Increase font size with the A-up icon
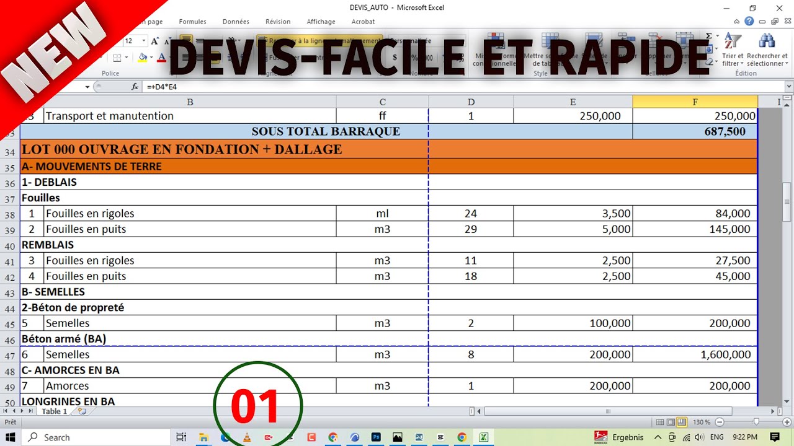 pyautogui.click(x=155, y=41)
